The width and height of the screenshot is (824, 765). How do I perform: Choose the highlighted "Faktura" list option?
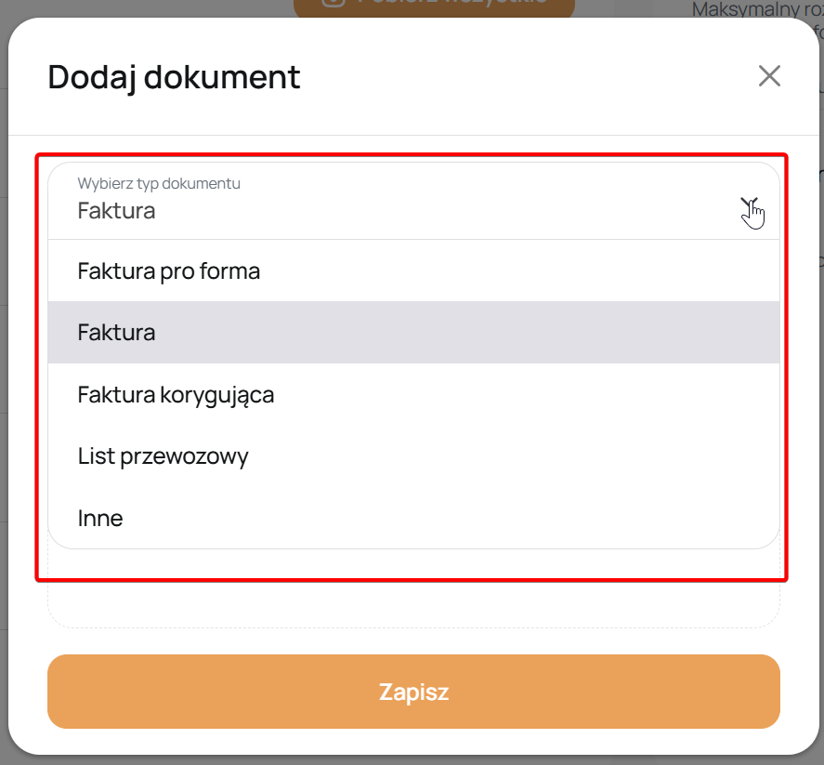[116, 332]
